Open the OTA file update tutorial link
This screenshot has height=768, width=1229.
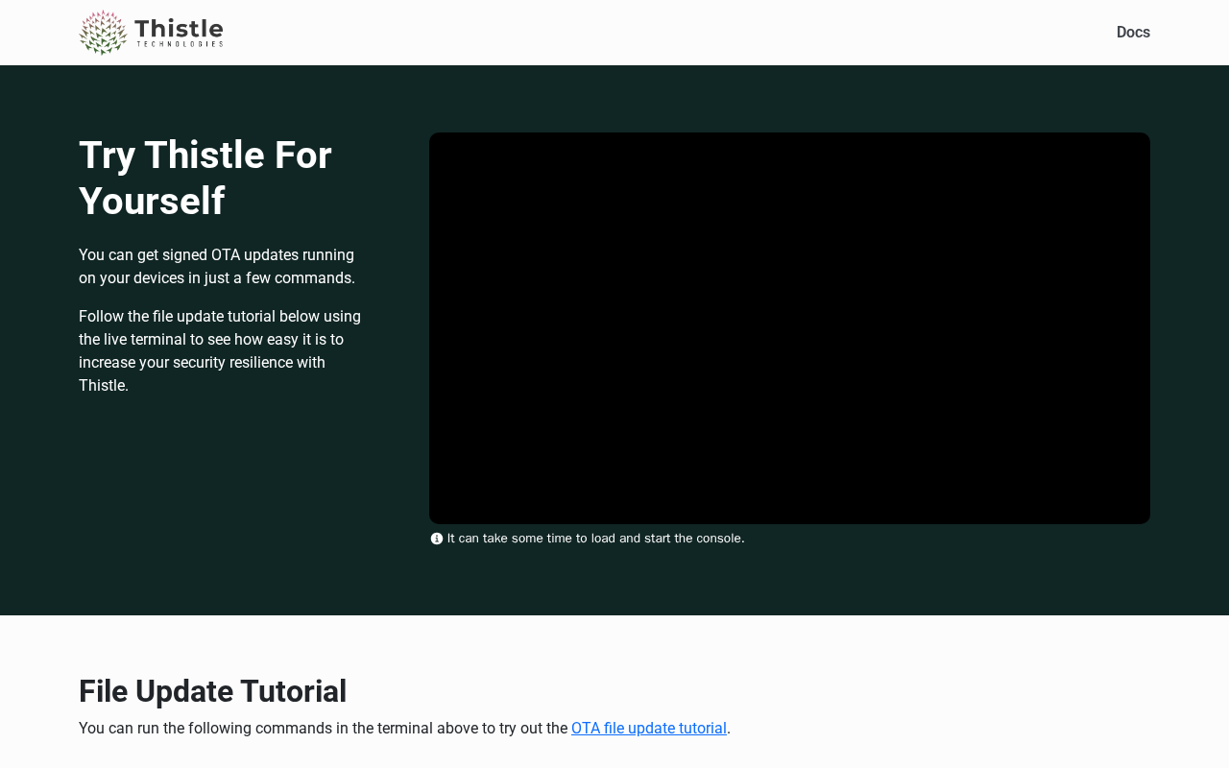click(648, 729)
